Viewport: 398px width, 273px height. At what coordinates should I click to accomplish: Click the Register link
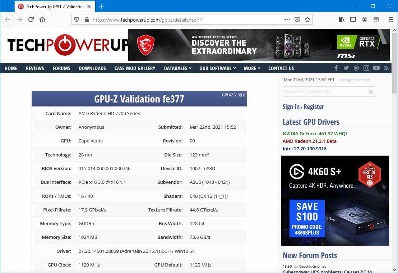(x=314, y=107)
